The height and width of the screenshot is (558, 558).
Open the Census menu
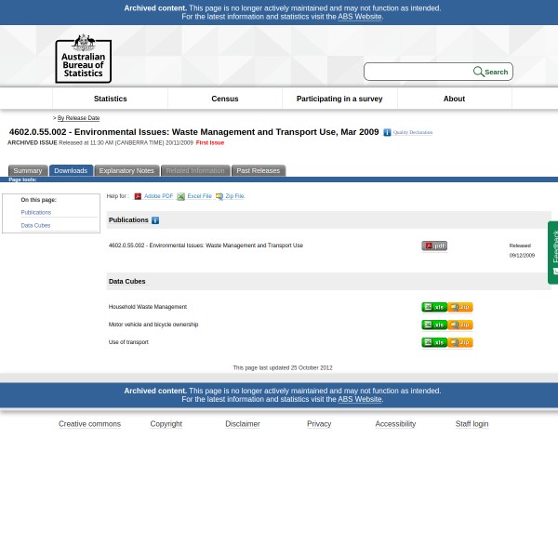coord(224,99)
